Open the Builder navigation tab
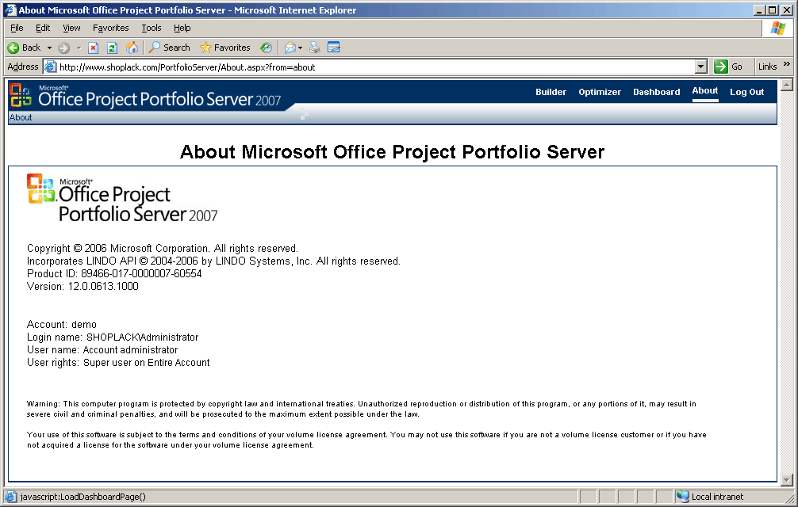The width and height of the screenshot is (798, 507). tap(551, 92)
